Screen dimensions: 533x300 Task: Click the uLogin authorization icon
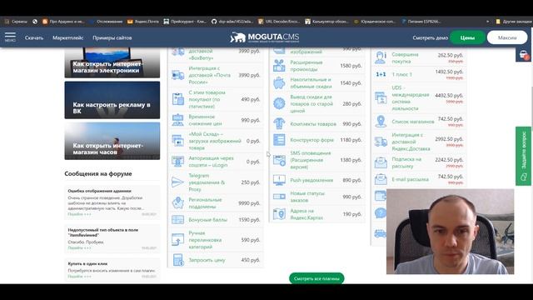(177, 162)
